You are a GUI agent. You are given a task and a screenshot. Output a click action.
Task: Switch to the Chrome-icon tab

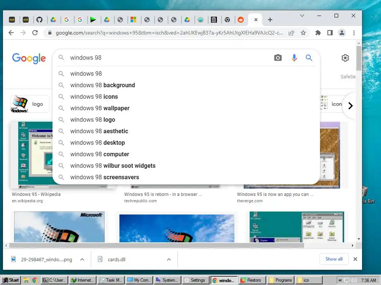coord(227,20)
